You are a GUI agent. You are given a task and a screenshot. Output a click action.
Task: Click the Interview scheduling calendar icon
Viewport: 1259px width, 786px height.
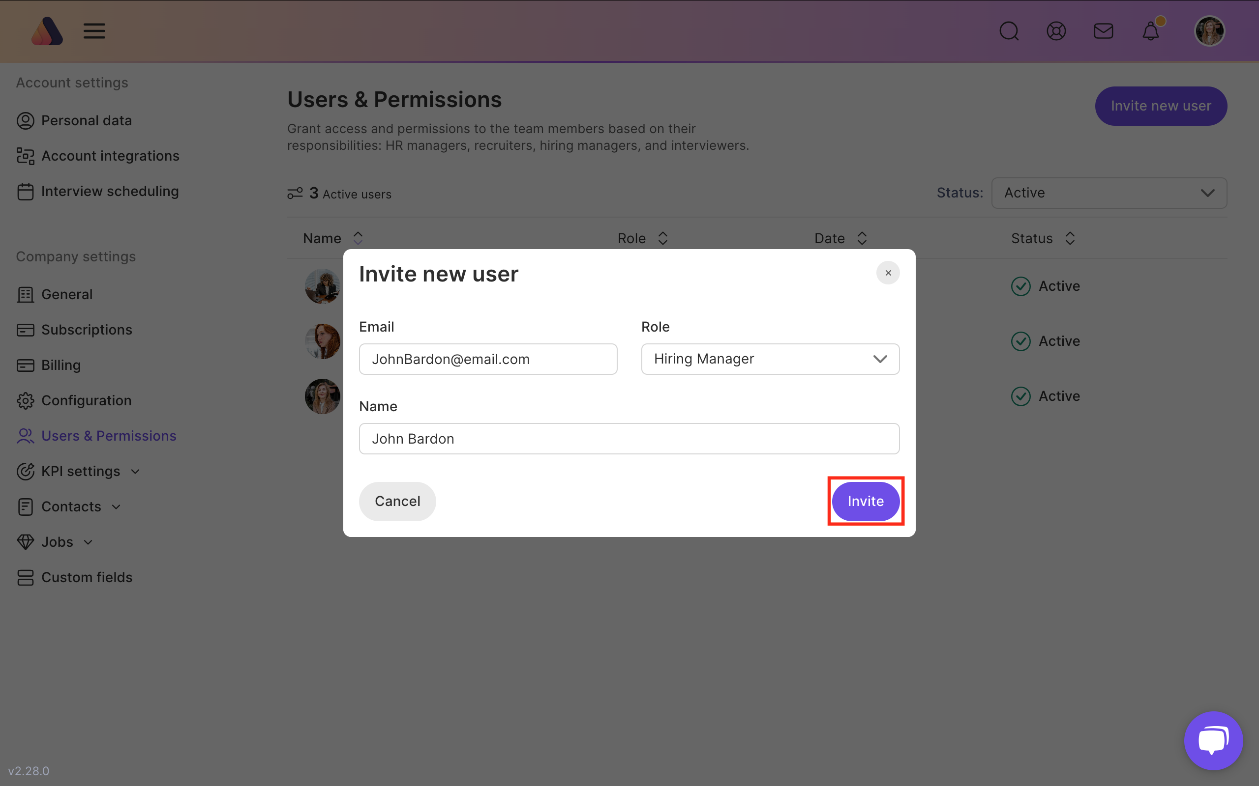click(x=25, y=191)
